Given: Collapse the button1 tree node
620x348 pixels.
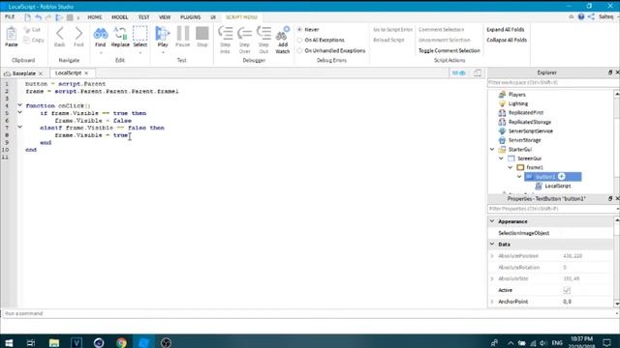Looking at the screenshot, I should [x=519, y=176].
